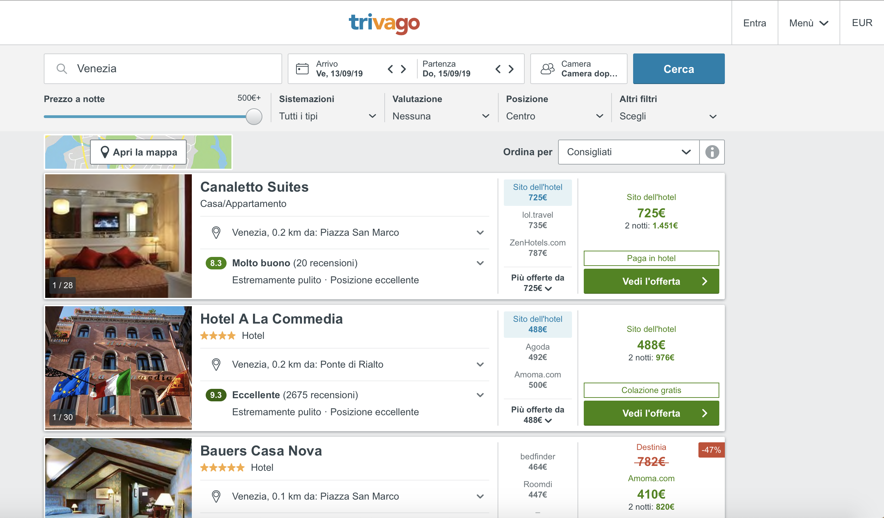
Task: Click the search magnifier icon
Action: [x=62, y=69]
